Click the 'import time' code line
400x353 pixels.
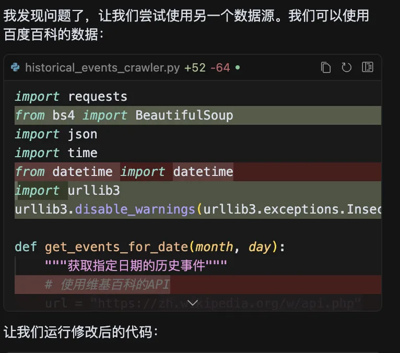click(56, 153)
